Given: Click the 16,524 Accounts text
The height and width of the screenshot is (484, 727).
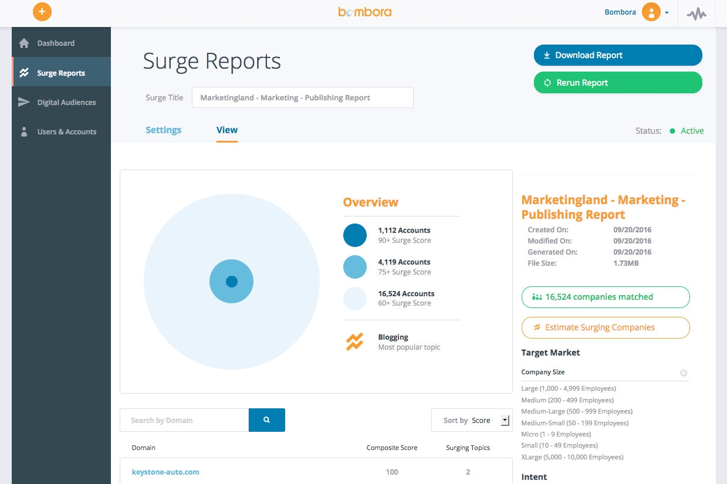Looking at the screenshot, I should pyautogui.click(x=406, y=294).
